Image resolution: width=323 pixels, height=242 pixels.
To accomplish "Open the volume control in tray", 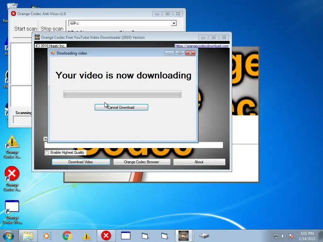I will point(284,236).
